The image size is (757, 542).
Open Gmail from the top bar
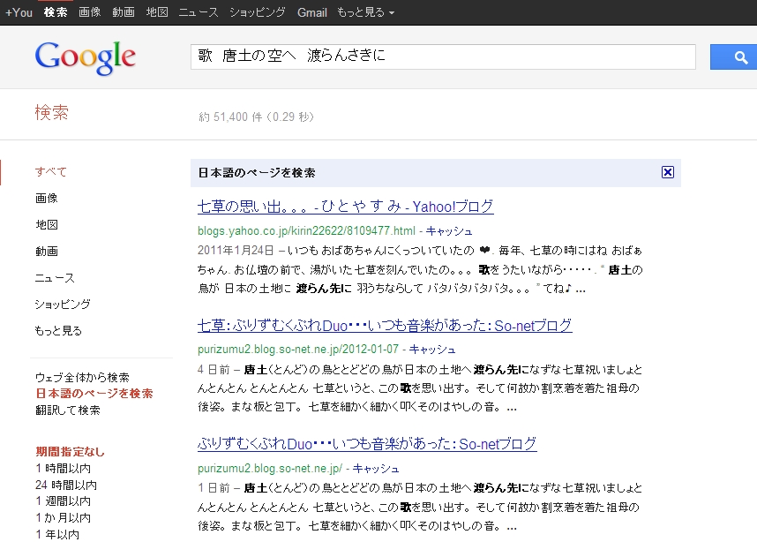coord(312,12)
